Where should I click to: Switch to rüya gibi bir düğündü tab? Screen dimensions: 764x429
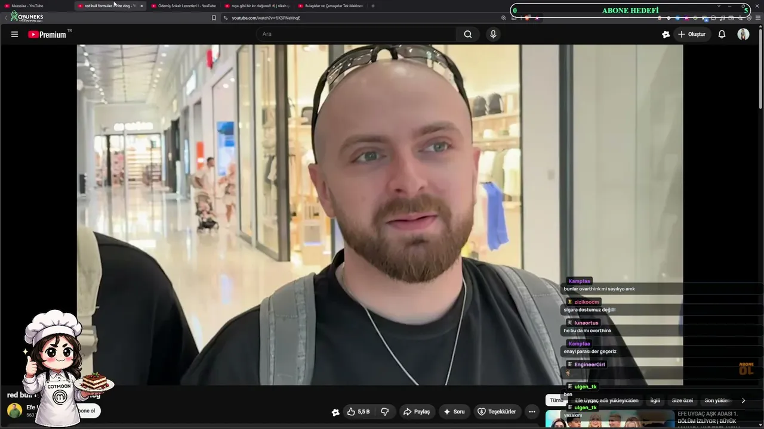[x=258, y=6]
